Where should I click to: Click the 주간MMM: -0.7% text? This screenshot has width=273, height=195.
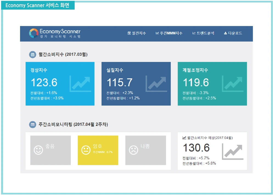[x=103, y=152]
